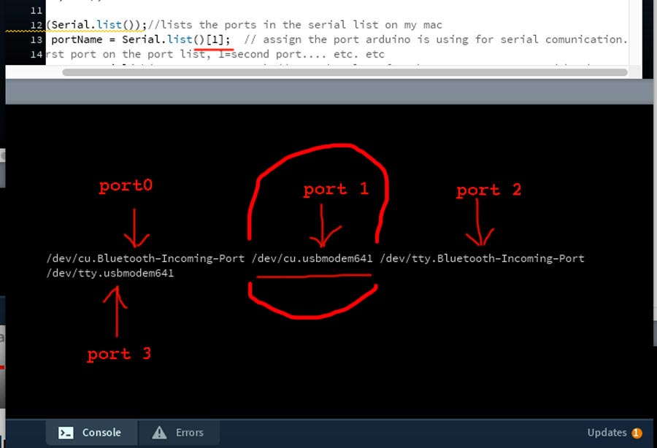The image size is (657, 448).
Task: Place cursor on index [1] in Serial.list()
Action: pyautogui.click(x=219, y=39)
